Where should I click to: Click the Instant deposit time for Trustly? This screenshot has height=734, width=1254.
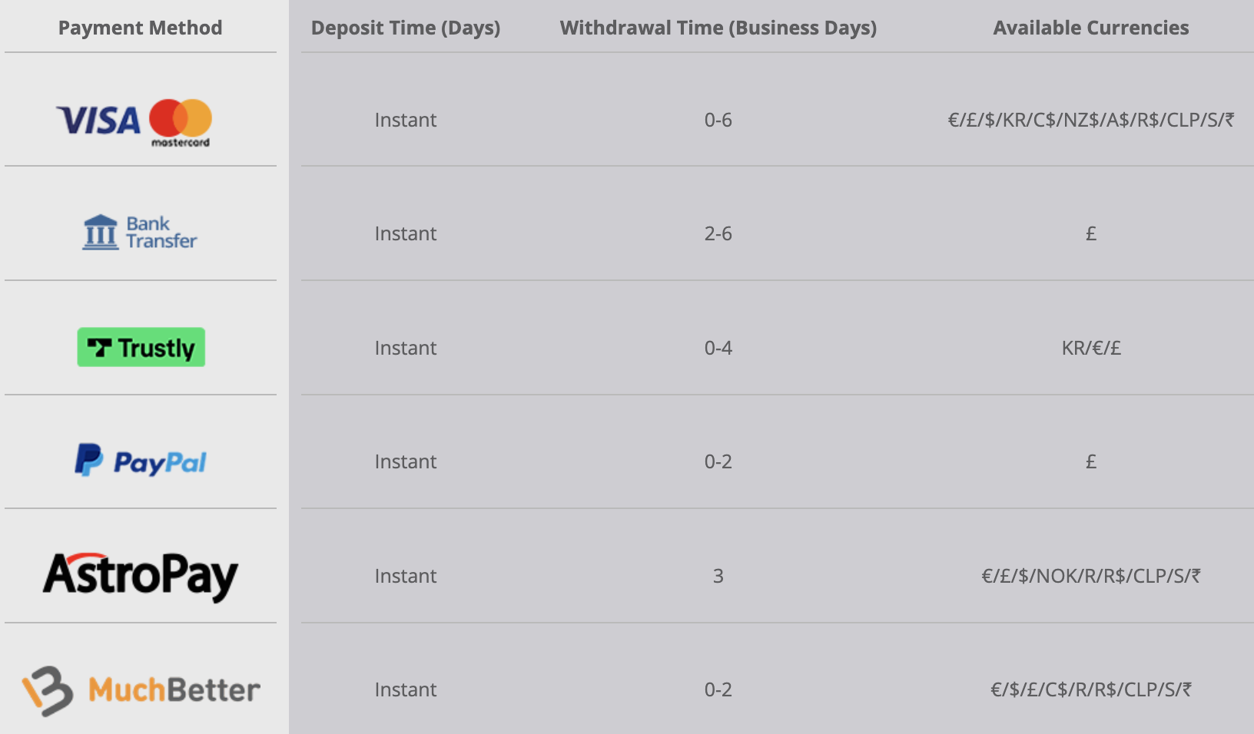tap(405, 349)
